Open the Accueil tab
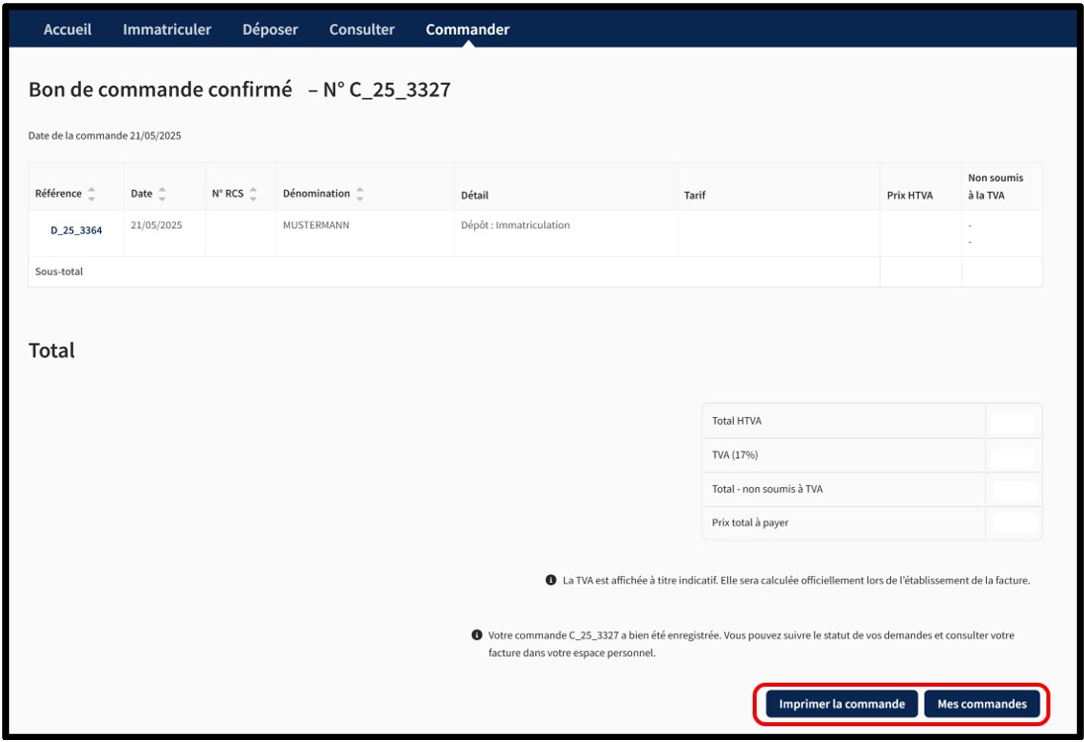 point(67,30)
